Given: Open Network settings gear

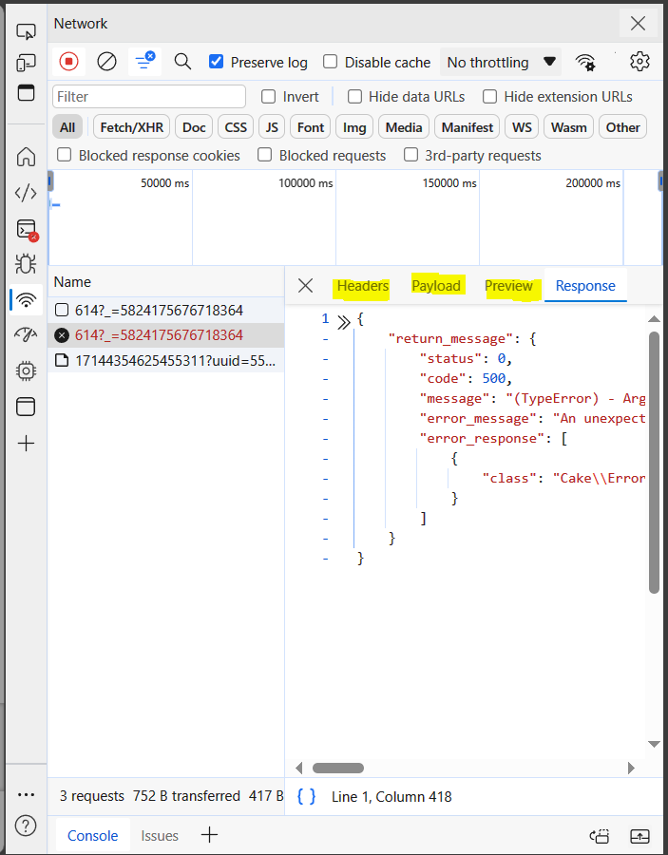Looking at the screenshot, I should (639, 62).
